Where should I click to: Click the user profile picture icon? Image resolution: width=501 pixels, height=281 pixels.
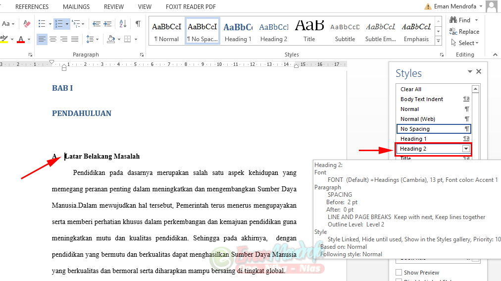492,6
